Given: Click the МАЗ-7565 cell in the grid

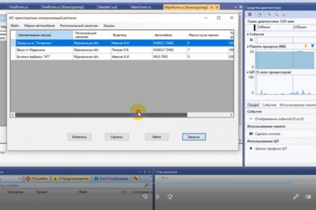Looking at the screenshot, I should pyautogui.click(x=169, y=57).
